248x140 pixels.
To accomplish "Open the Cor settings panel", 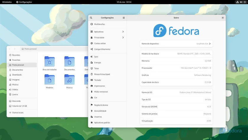I will click(107, 98).
